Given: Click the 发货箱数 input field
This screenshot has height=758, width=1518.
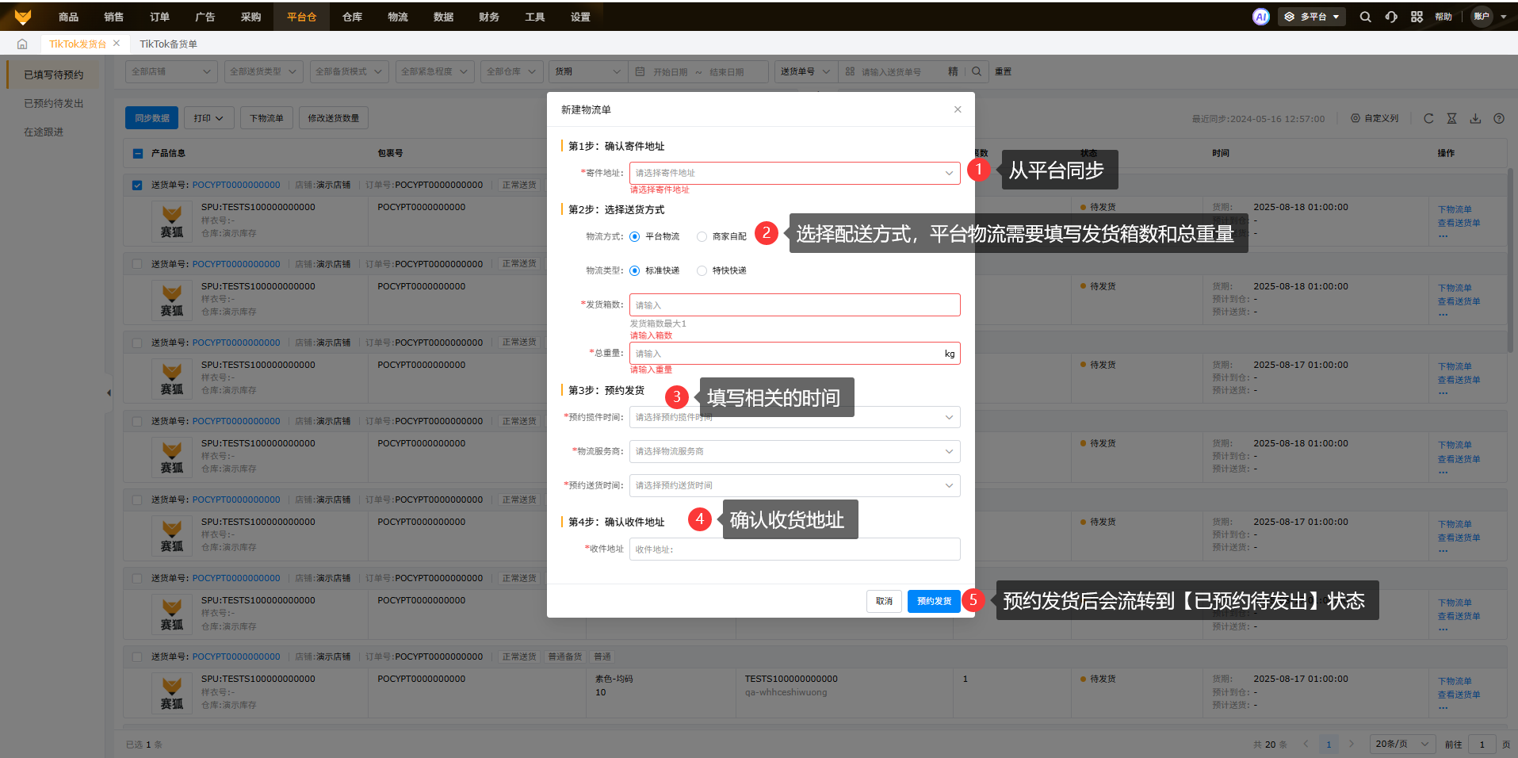Looking at the screenshot, I should [794, 305].
